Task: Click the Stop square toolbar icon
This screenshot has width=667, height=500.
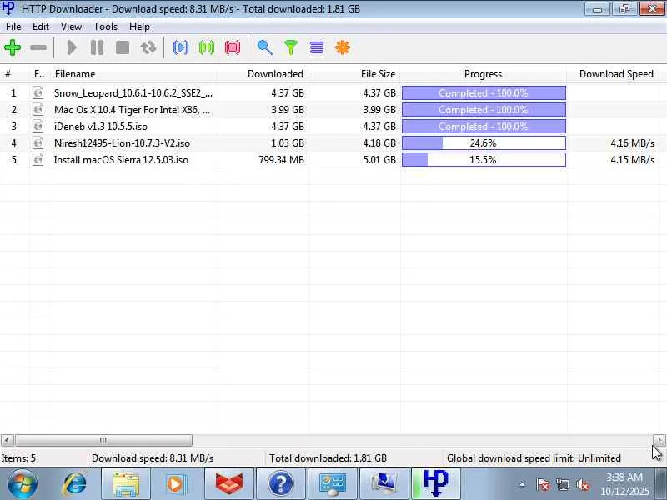Action: click(x=123, y=47)
